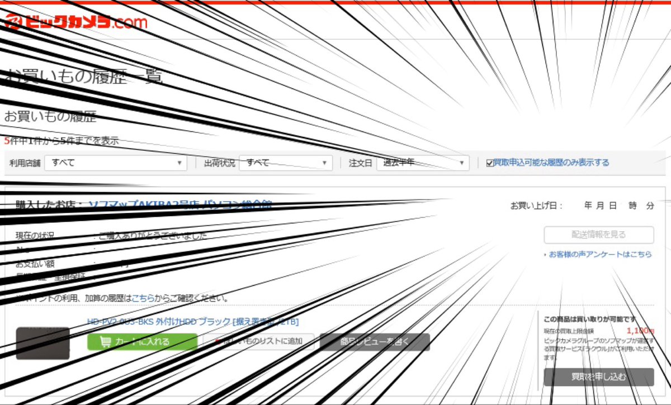Open the 利用店舗 dropdown
The width and height of the screenshot is (671, 405).
[116, 163]
